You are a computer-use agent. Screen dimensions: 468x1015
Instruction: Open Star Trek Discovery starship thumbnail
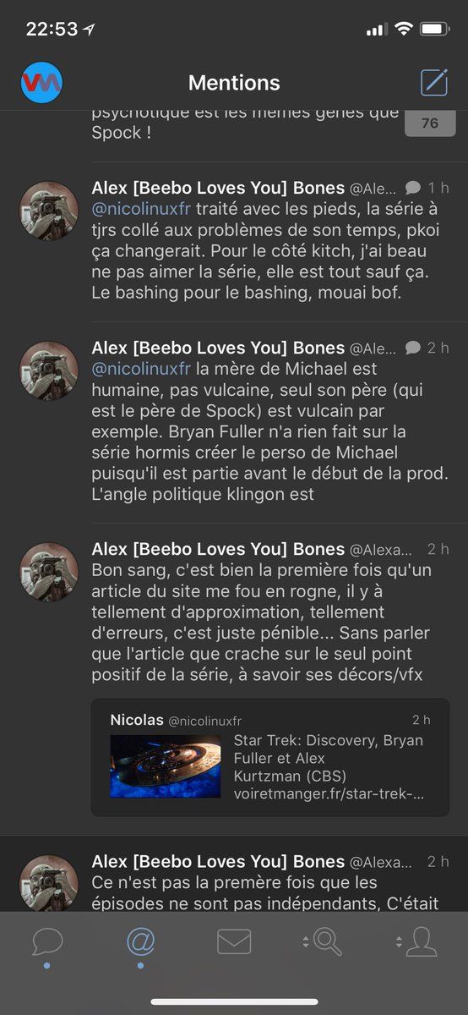tap(166, 766)
